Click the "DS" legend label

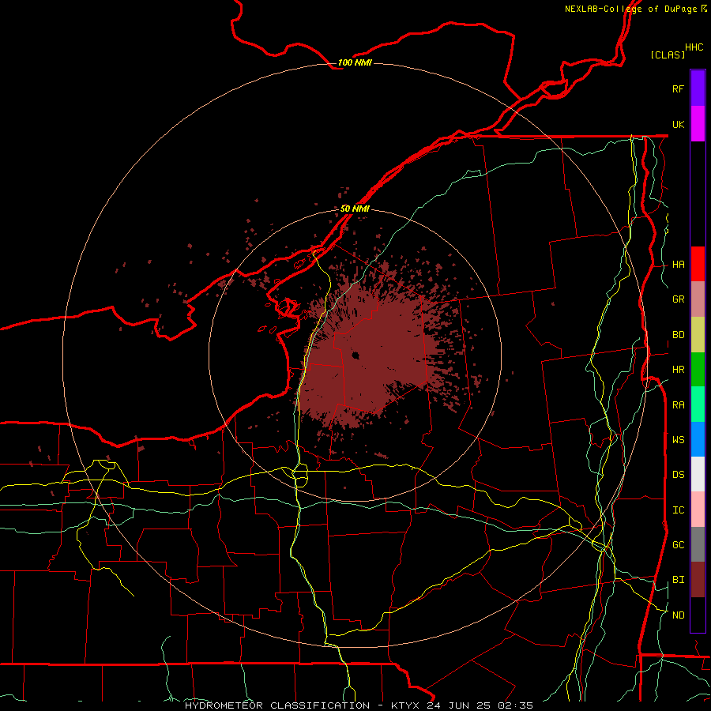[678, 475]
